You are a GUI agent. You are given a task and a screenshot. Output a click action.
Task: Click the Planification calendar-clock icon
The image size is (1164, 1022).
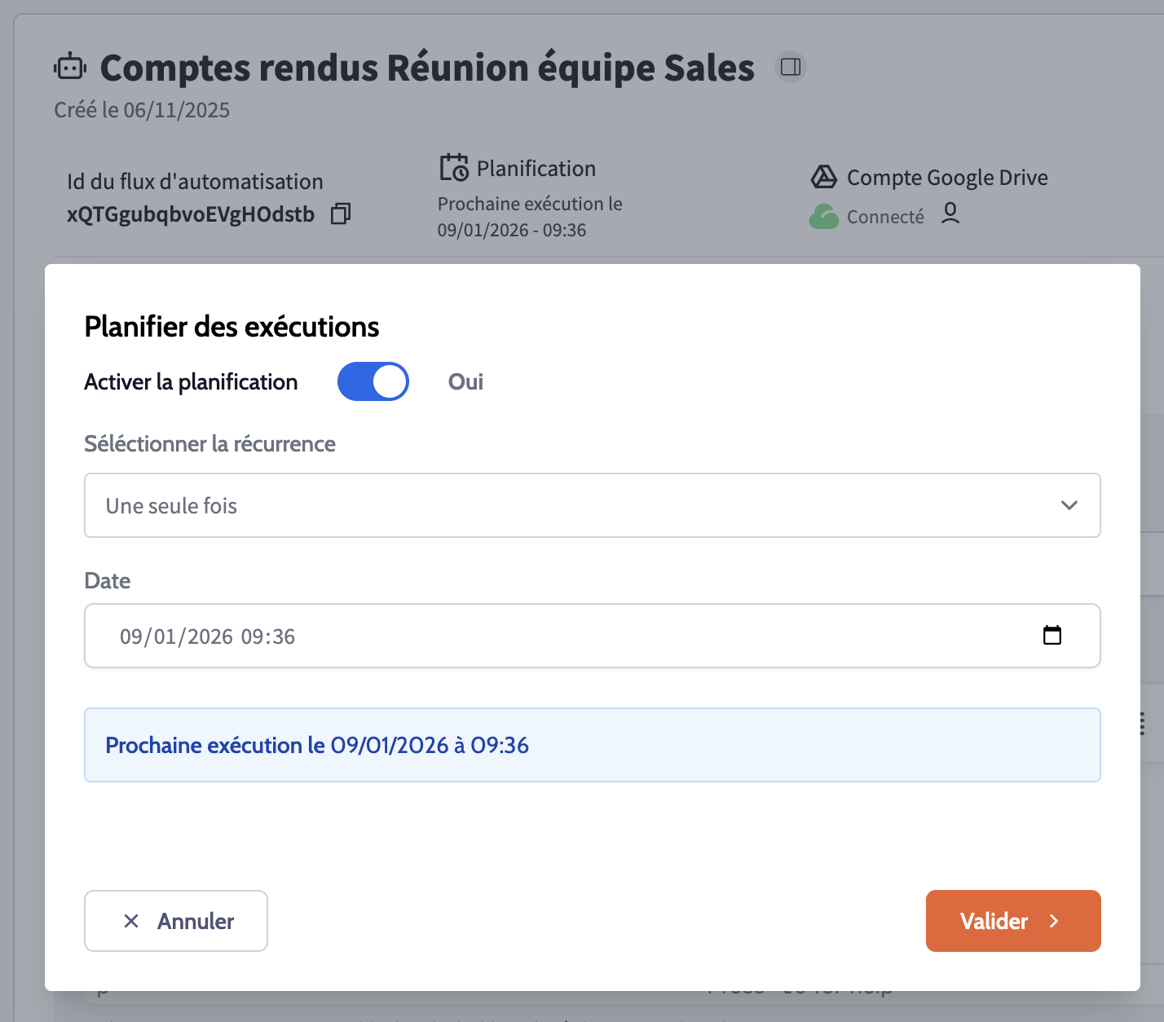(x=454, y=168)
